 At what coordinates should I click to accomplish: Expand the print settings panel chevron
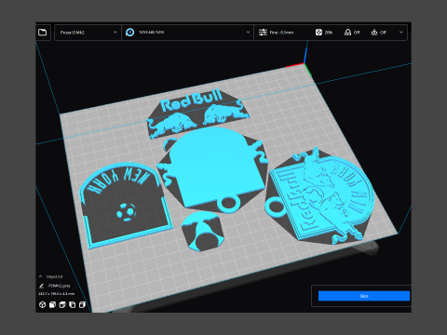401,33
